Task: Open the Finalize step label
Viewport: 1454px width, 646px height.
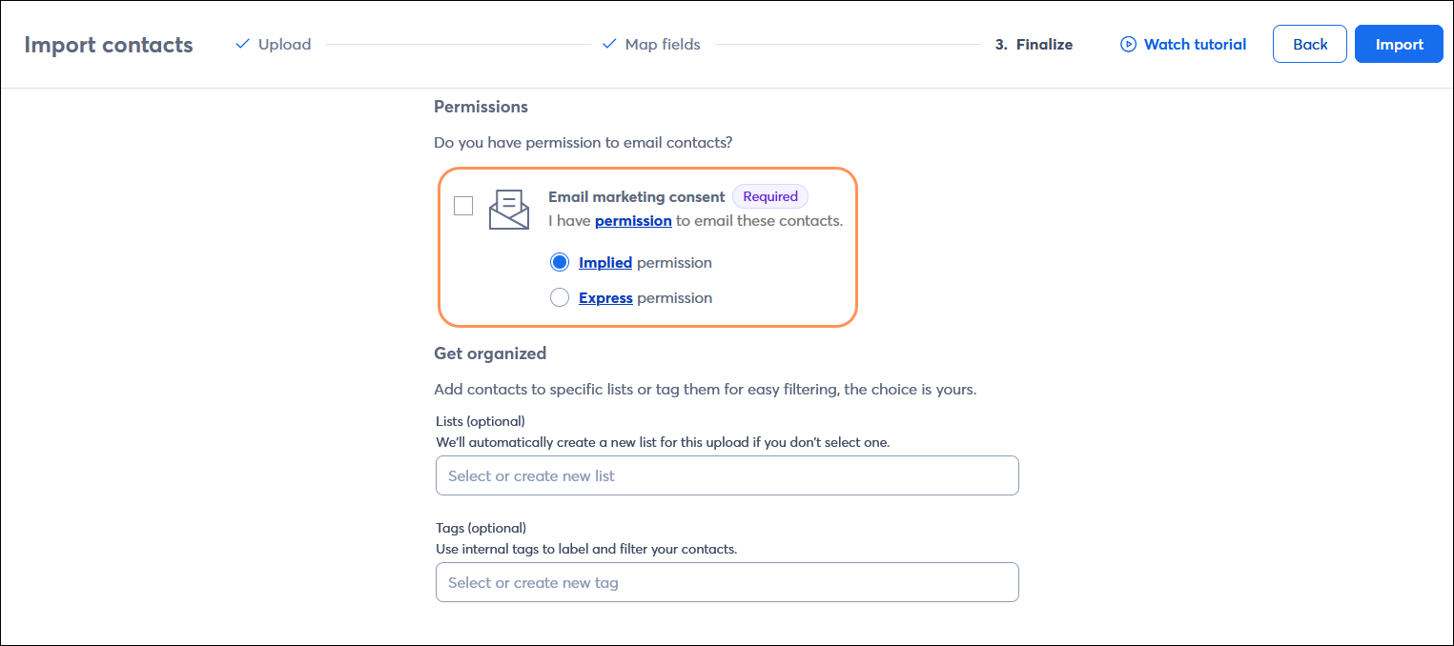Action: tap(1046, 44)
